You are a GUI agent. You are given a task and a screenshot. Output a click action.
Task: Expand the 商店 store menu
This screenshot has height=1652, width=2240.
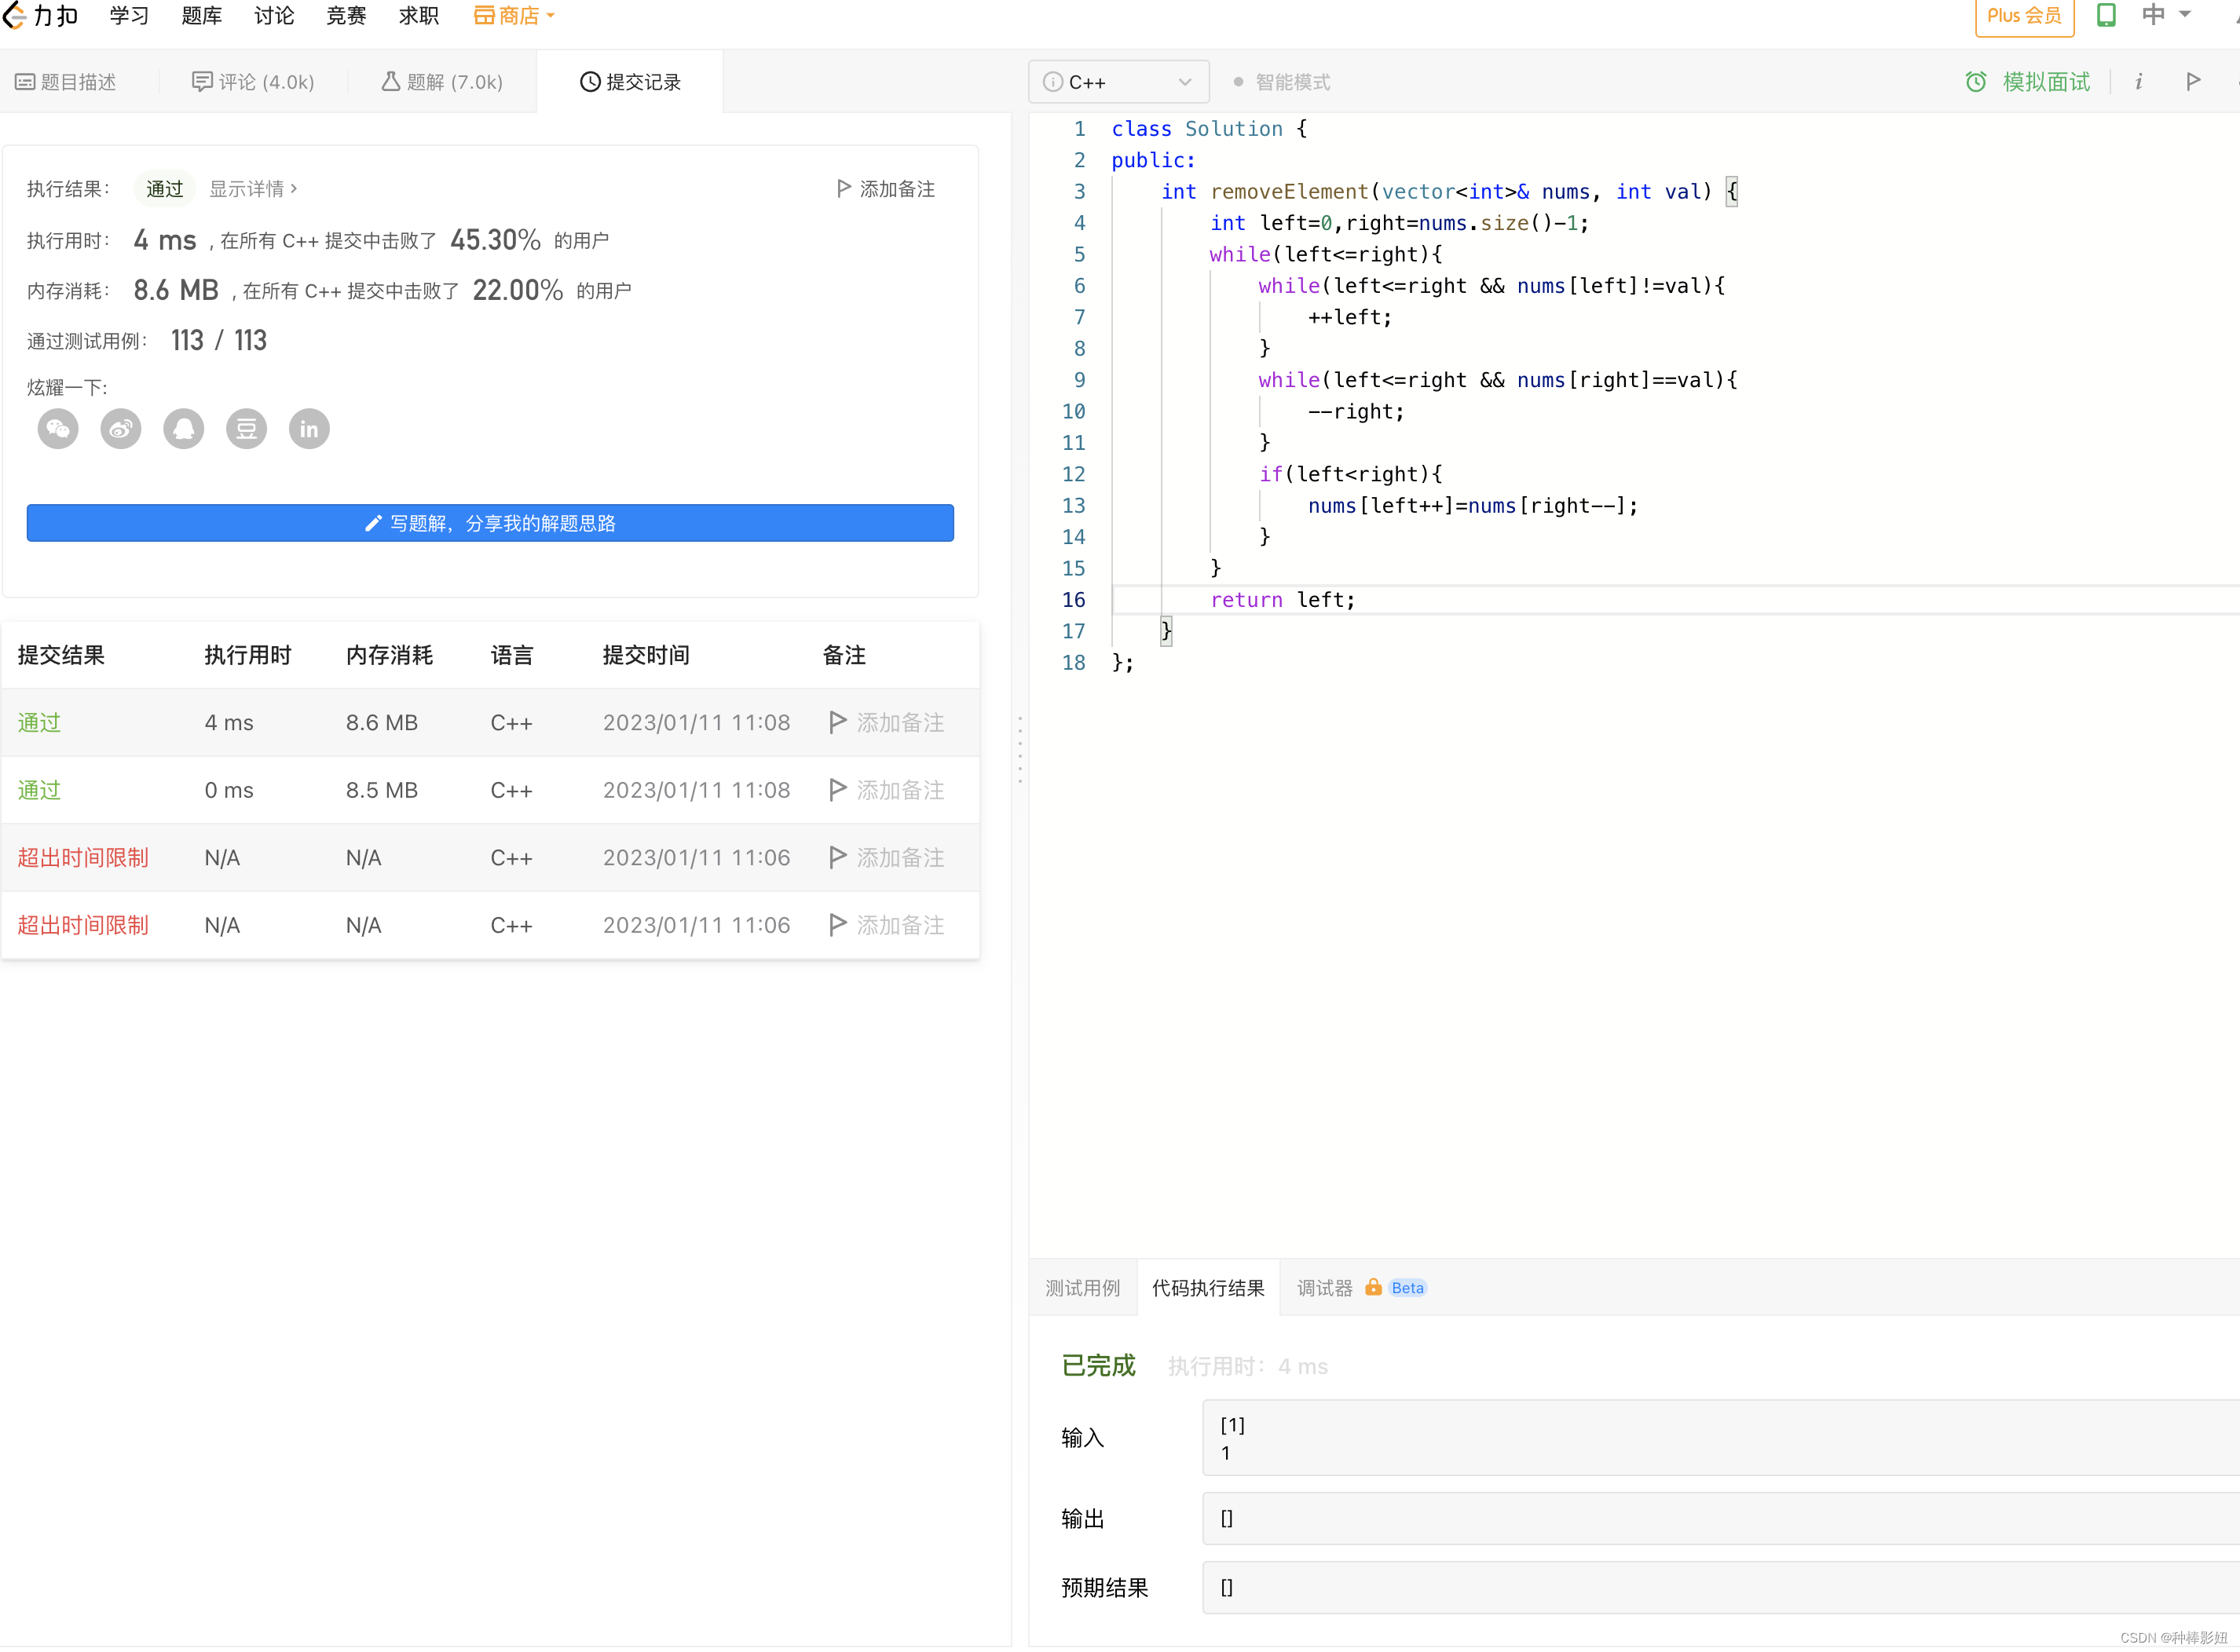point(514,15)
